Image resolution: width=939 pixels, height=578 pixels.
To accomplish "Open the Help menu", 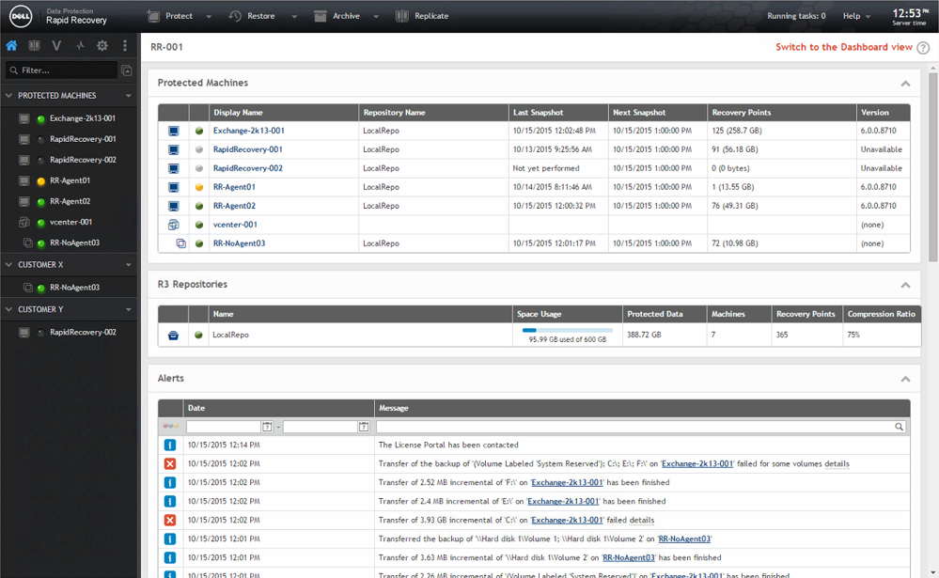I will [x=856, y=16].
